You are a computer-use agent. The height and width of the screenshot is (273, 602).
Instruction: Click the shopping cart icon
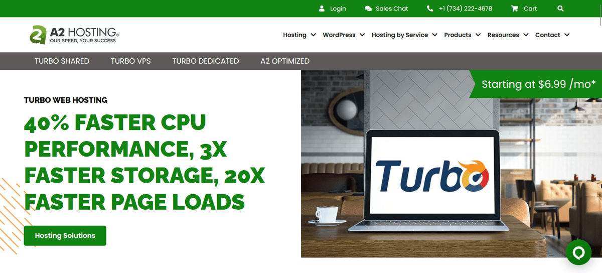coord(515,9)
